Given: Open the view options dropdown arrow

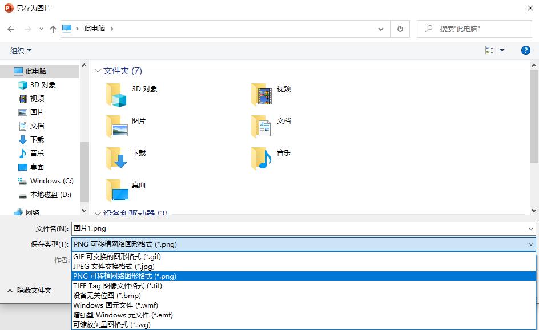Looking at the screenshot, I should tap(502, 50).
